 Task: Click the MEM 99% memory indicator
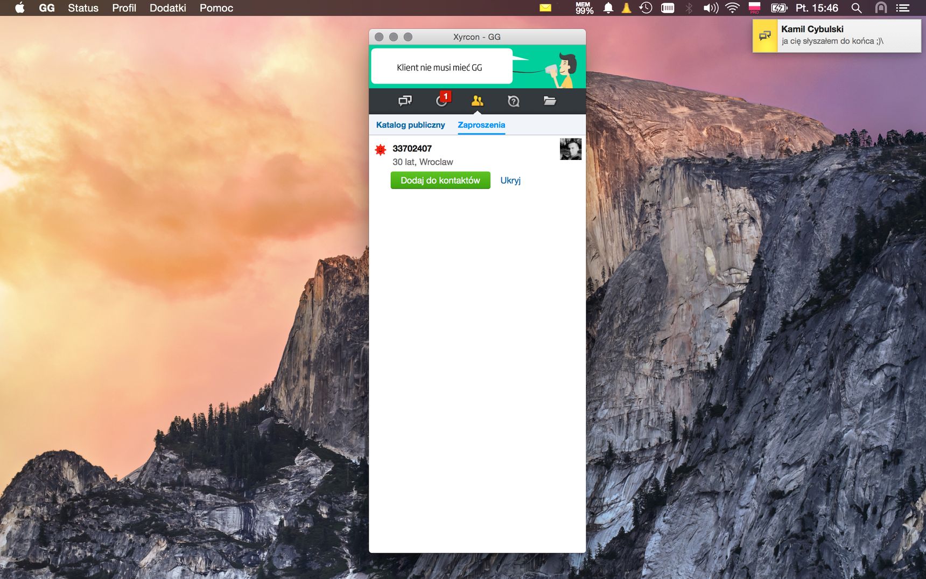point(584,8)
